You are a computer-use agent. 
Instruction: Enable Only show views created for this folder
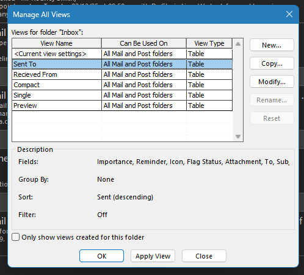pyautogui.click(x=15, y=237)
